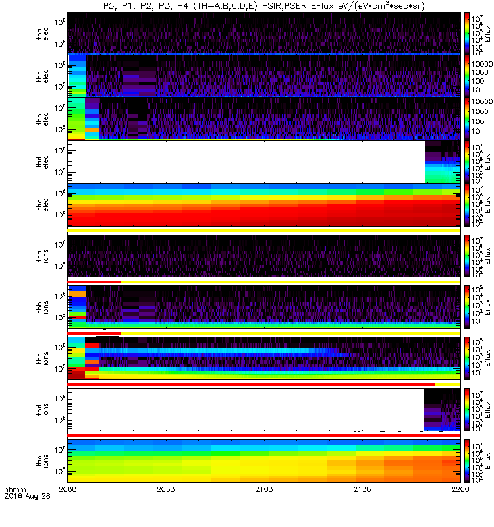
Task: Click inside the the elec red spectrogram panel
Action: pyautogui.click(x=264, y=205)
